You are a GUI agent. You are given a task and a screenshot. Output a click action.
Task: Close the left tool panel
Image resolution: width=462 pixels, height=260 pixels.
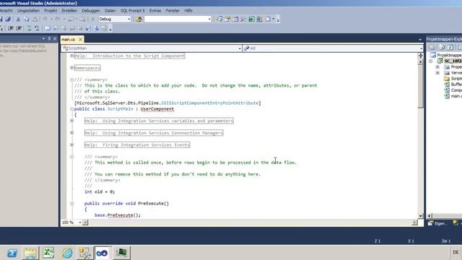55,38
